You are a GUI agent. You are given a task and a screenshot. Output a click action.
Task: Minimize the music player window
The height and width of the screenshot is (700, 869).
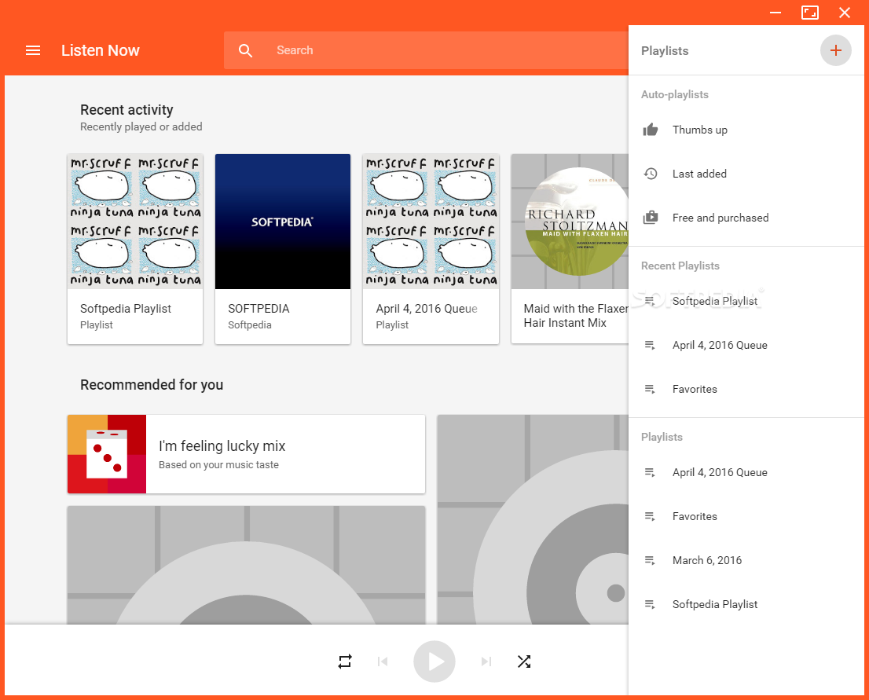[775, 13]
